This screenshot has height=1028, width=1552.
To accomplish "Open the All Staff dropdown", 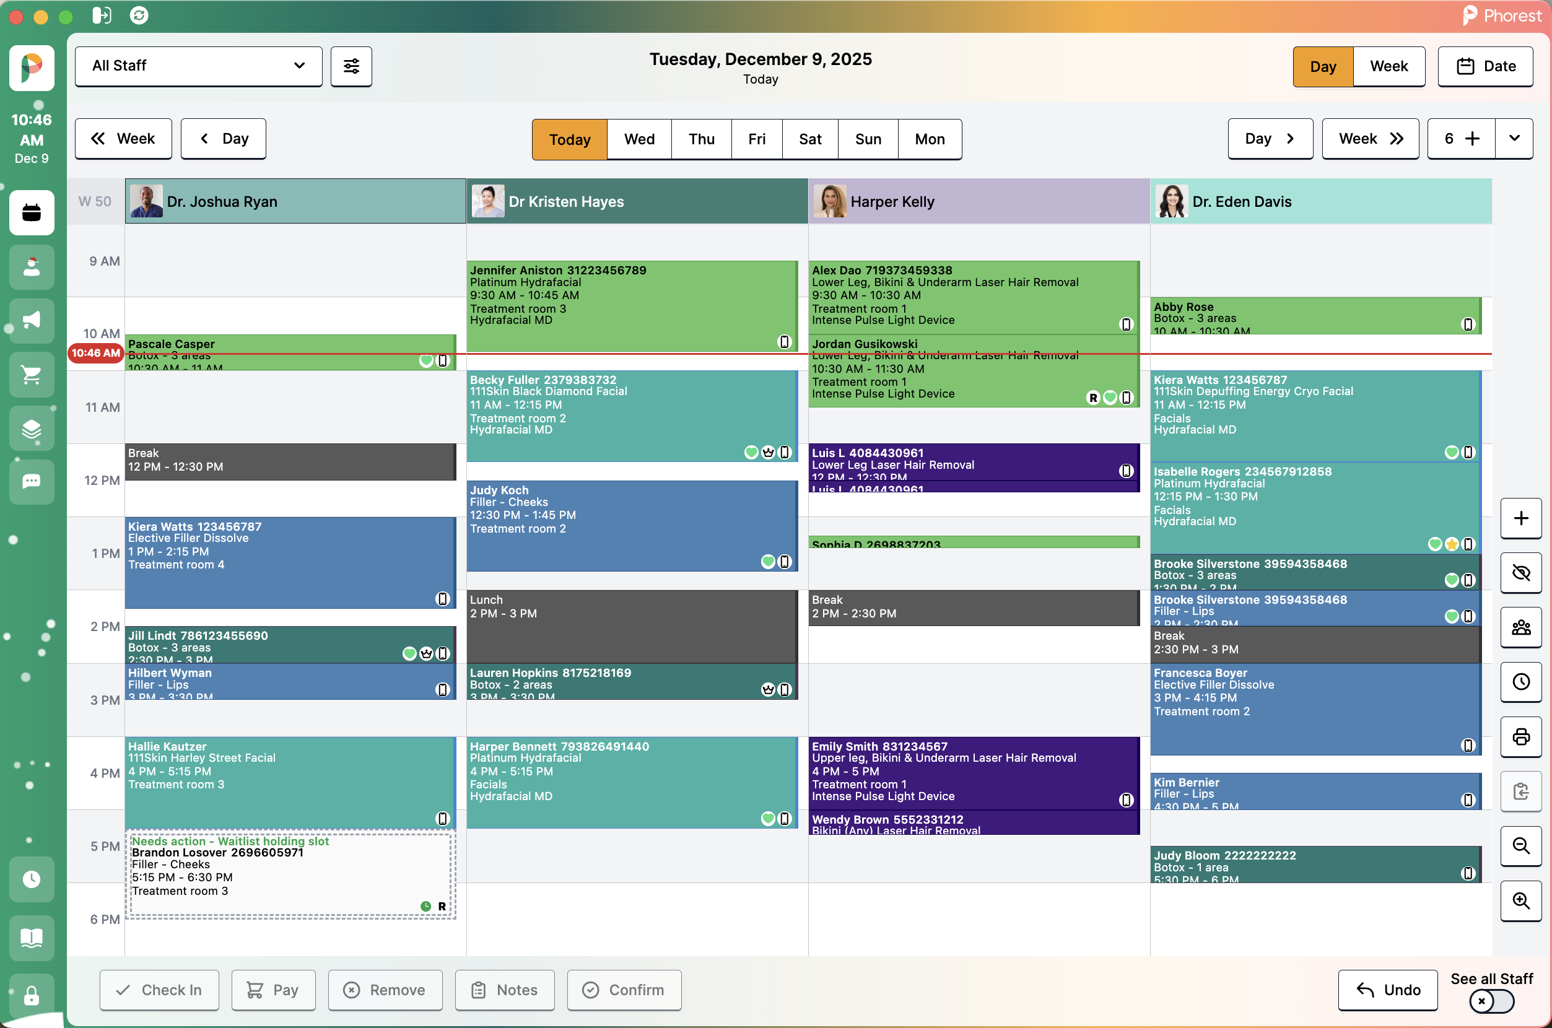I will pyautogui.click(x=199, y=66).
